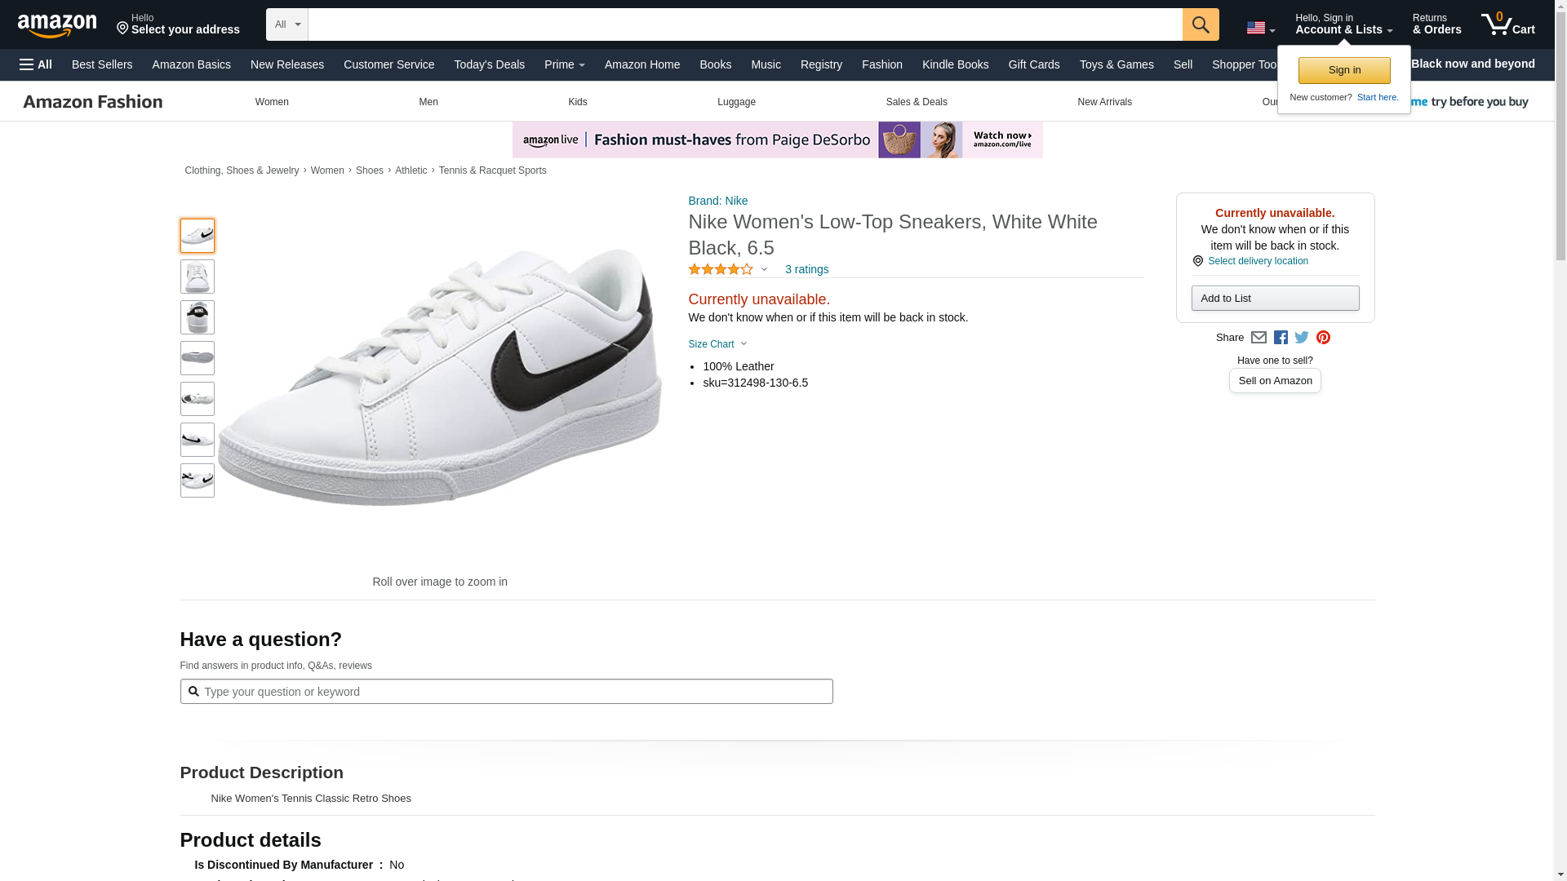Share product on Facebook

tap(1281, 338)
